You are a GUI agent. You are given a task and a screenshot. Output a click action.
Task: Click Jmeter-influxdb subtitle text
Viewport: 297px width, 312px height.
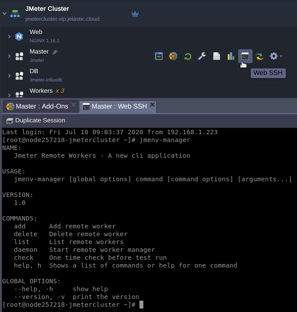tap(46, 80)
